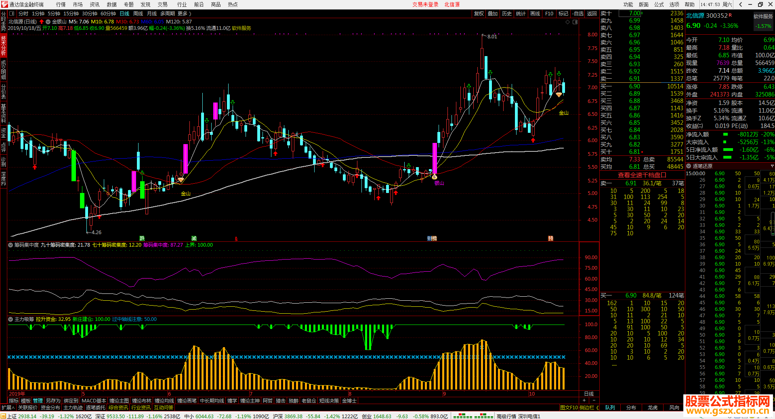Click the red up-arrow beside 北信源(日线)
The image size is (775, 419).
pos(42,22)
